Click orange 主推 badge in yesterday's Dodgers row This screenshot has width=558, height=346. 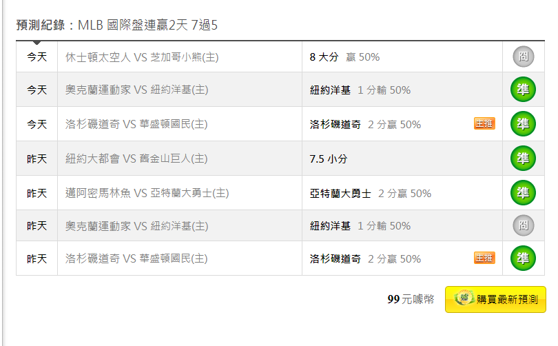484,258
